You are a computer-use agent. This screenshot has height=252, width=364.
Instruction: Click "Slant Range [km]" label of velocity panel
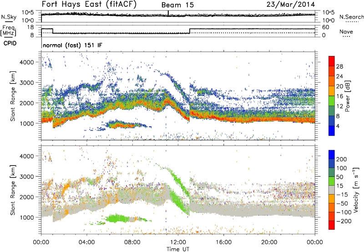(x=13, y=190)
